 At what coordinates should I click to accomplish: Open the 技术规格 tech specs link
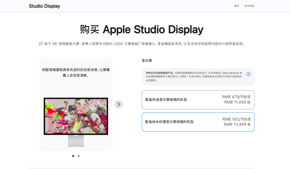coord(249,6)
